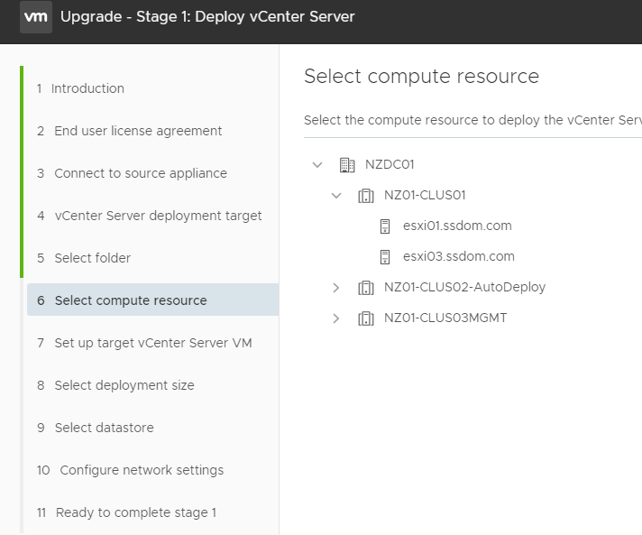The height and width of the screenshot is (535, 642).
Task: Select the NZ01-CLUS03MGMT cluster label
Action: pyautogui.click(x=445, y=318)
